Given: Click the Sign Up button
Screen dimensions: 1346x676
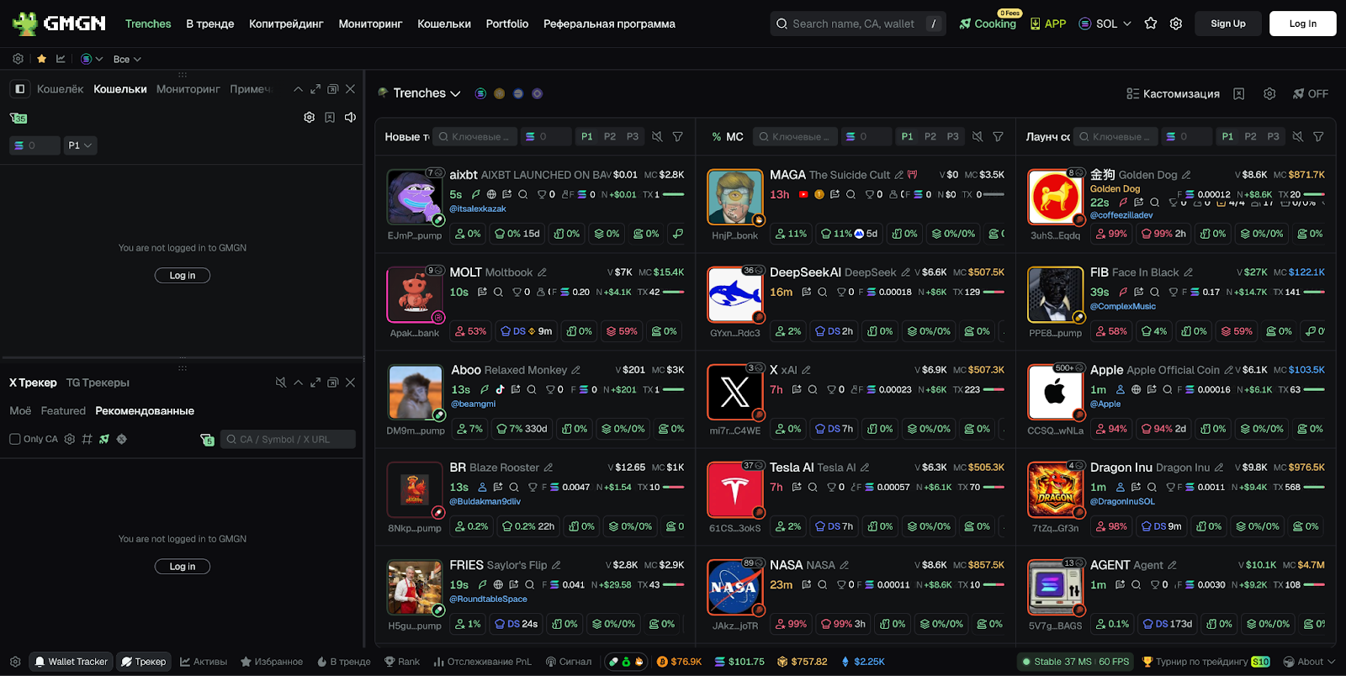Looking at the screenshot, I should coord(1228,24).
